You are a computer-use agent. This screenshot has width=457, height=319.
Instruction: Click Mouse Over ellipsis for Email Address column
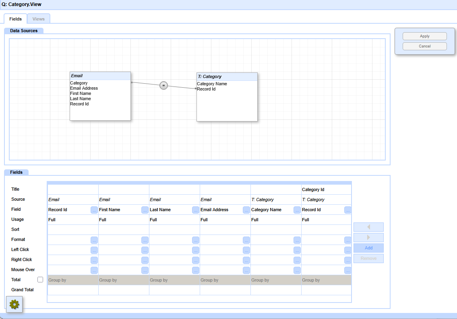point(246,270)
